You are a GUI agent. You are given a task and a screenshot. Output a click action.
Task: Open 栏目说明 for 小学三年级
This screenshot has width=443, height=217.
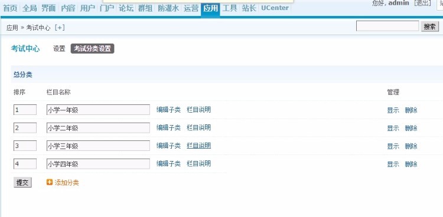[x=198, y=146]
